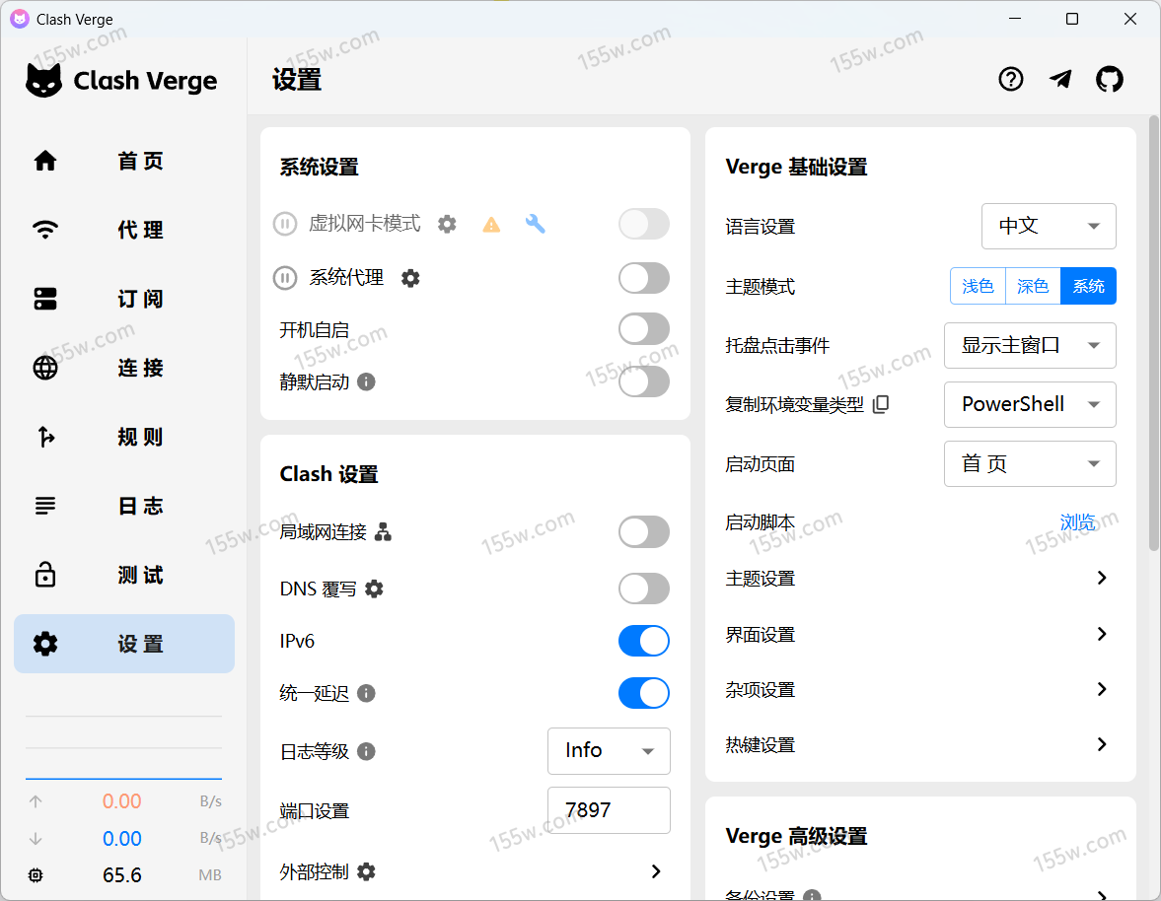The height and width of the screenshot is (901, 1161).
Task: Click the DNS 覆写 gear icon
Action: 374,589
